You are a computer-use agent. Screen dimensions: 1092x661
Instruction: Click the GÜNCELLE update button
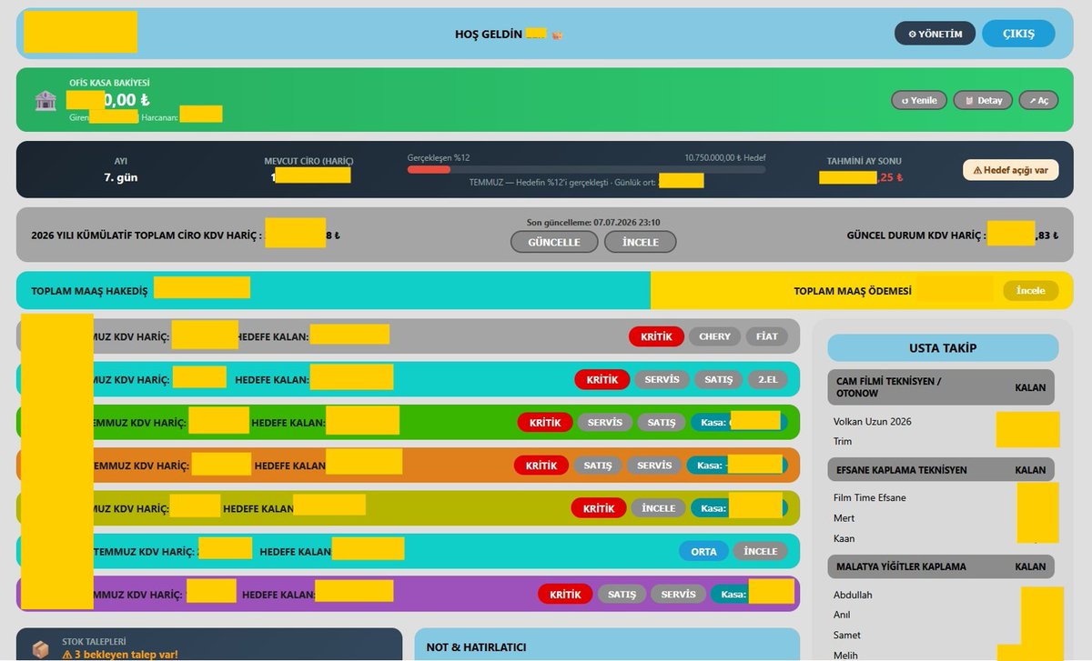point(553,242)
